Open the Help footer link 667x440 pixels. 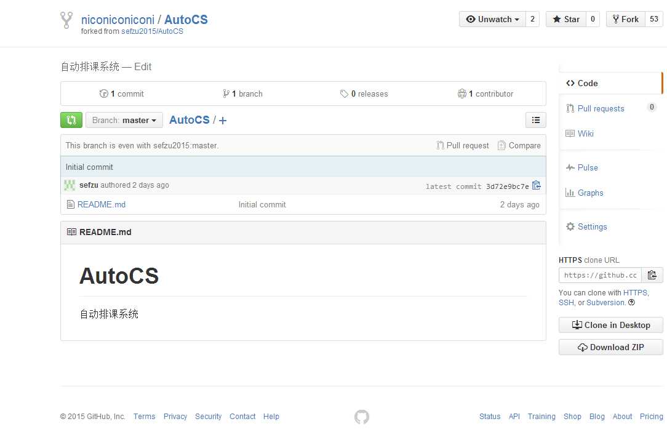pyautogui.click(x=271, y=417)
